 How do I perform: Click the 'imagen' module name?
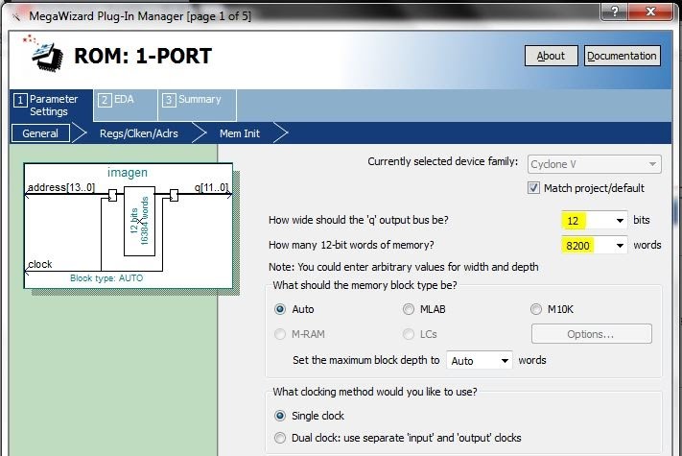coord(128,173)
